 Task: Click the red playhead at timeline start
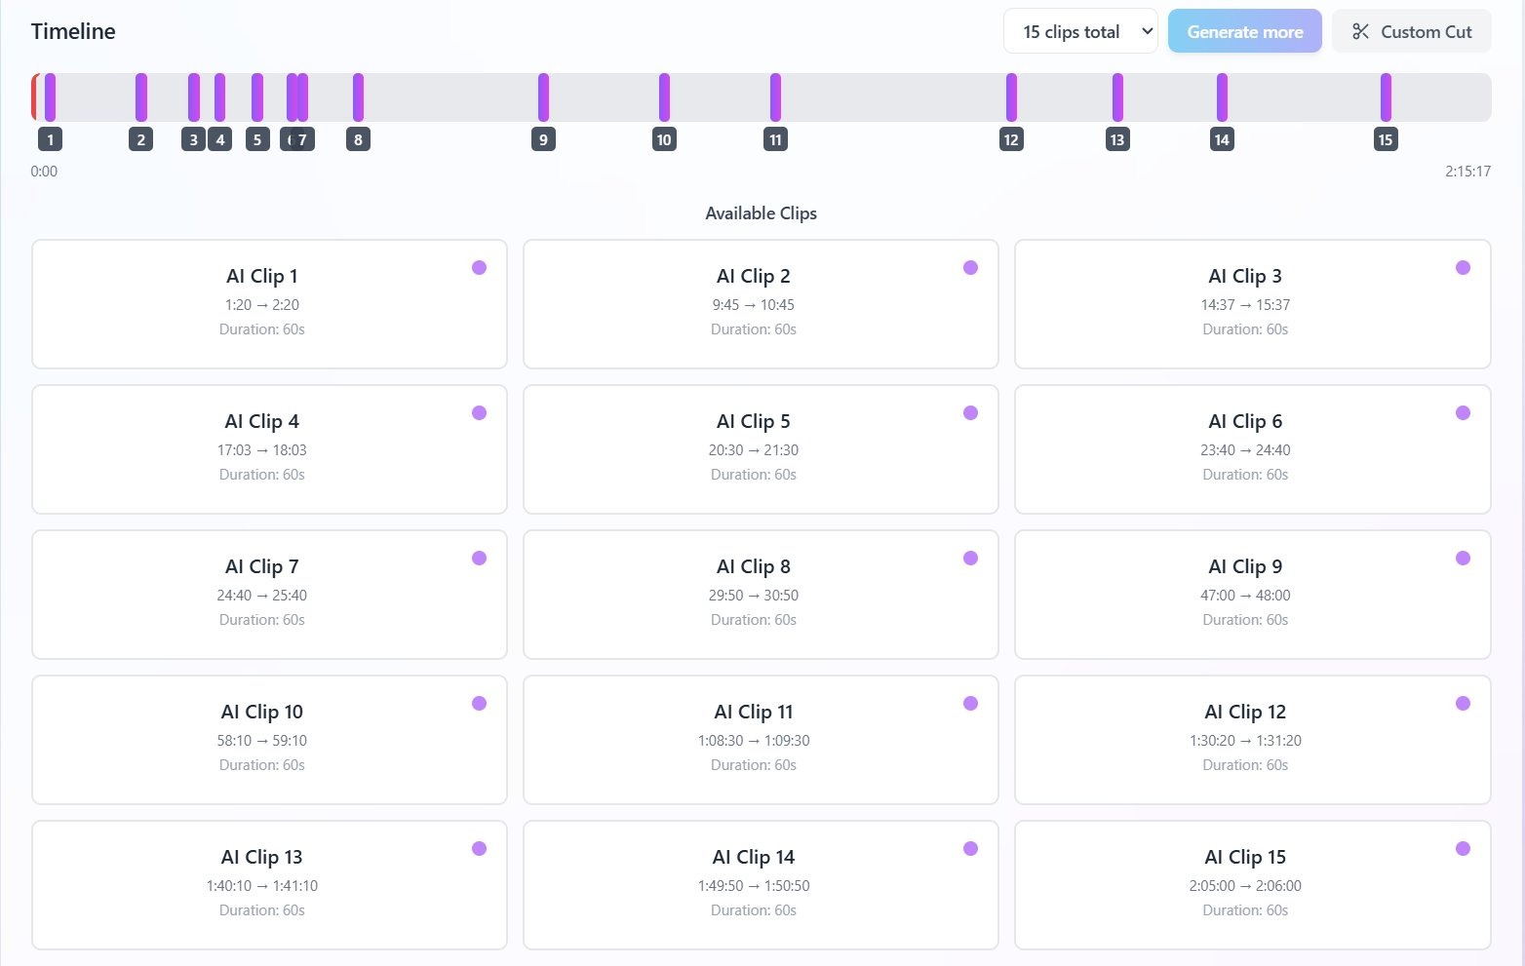coord(35,97)
